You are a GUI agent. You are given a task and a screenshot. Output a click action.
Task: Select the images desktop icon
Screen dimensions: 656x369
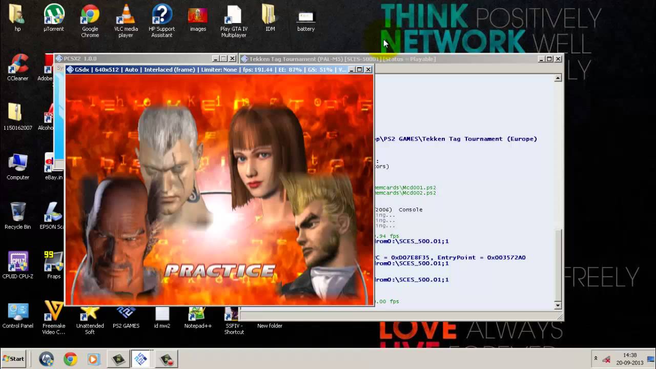(x=198, y=18)
